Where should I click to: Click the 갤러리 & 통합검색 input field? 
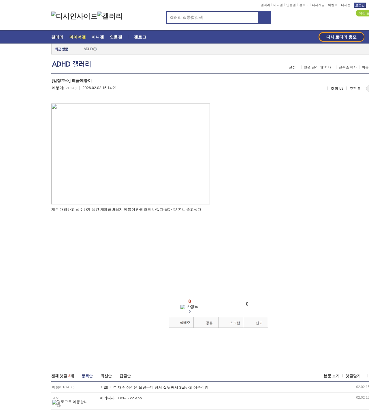212,17
